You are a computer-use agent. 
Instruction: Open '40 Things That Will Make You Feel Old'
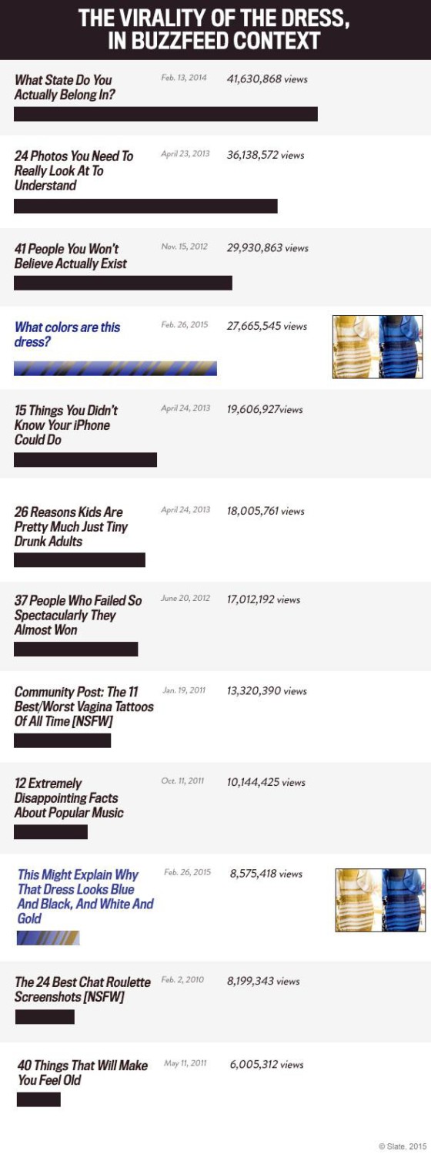tap(82, 1072)
